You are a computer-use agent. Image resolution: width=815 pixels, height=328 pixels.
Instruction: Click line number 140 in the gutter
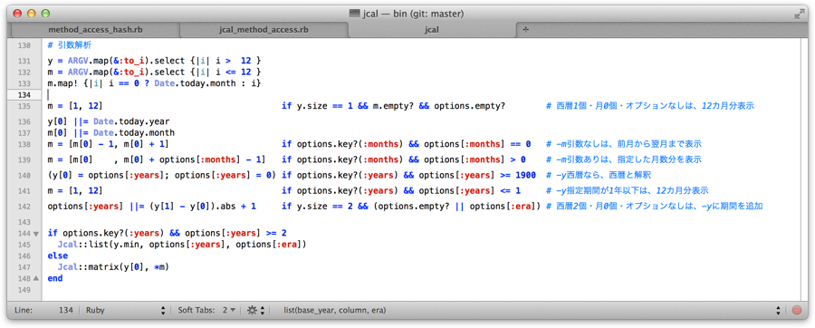(x=24, y=175)
